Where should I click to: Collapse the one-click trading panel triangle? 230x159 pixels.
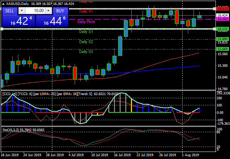[3, 4]
